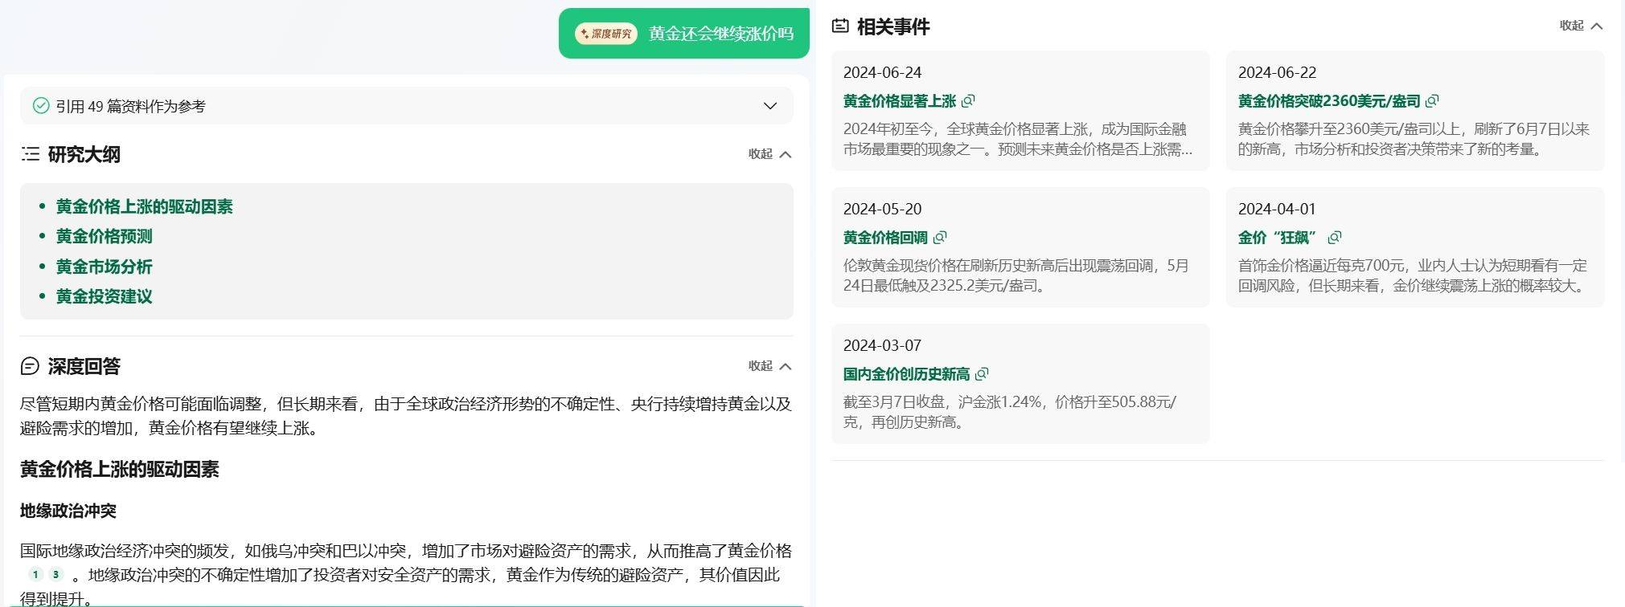Click the summary paragraph starting 尽管短期内黄金价格
This screenshot has width=1625, height=607.
(x=406, y=416)
